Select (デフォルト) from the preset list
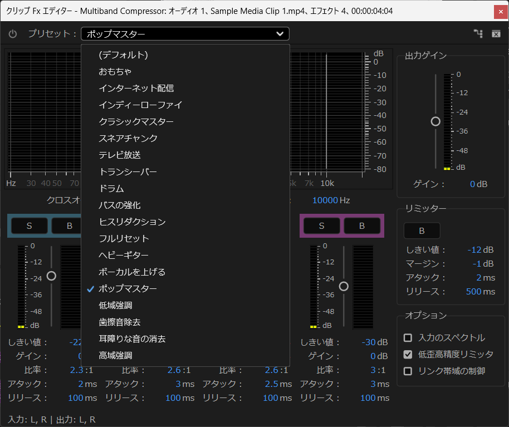This screenshot has width=509, height=427. point(123,55)
